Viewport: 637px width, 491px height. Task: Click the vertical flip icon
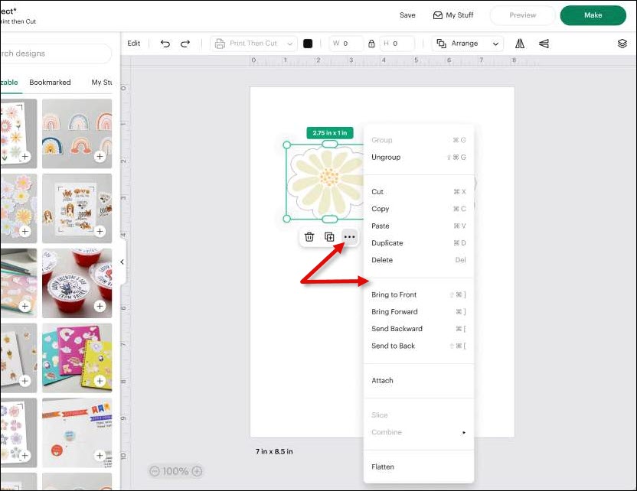point(544,44)
